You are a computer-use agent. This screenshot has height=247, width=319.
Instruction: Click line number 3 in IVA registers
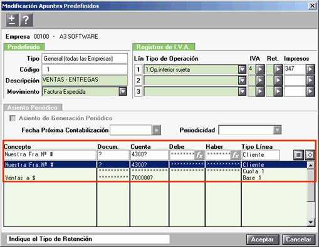click(x=138, y=91)
